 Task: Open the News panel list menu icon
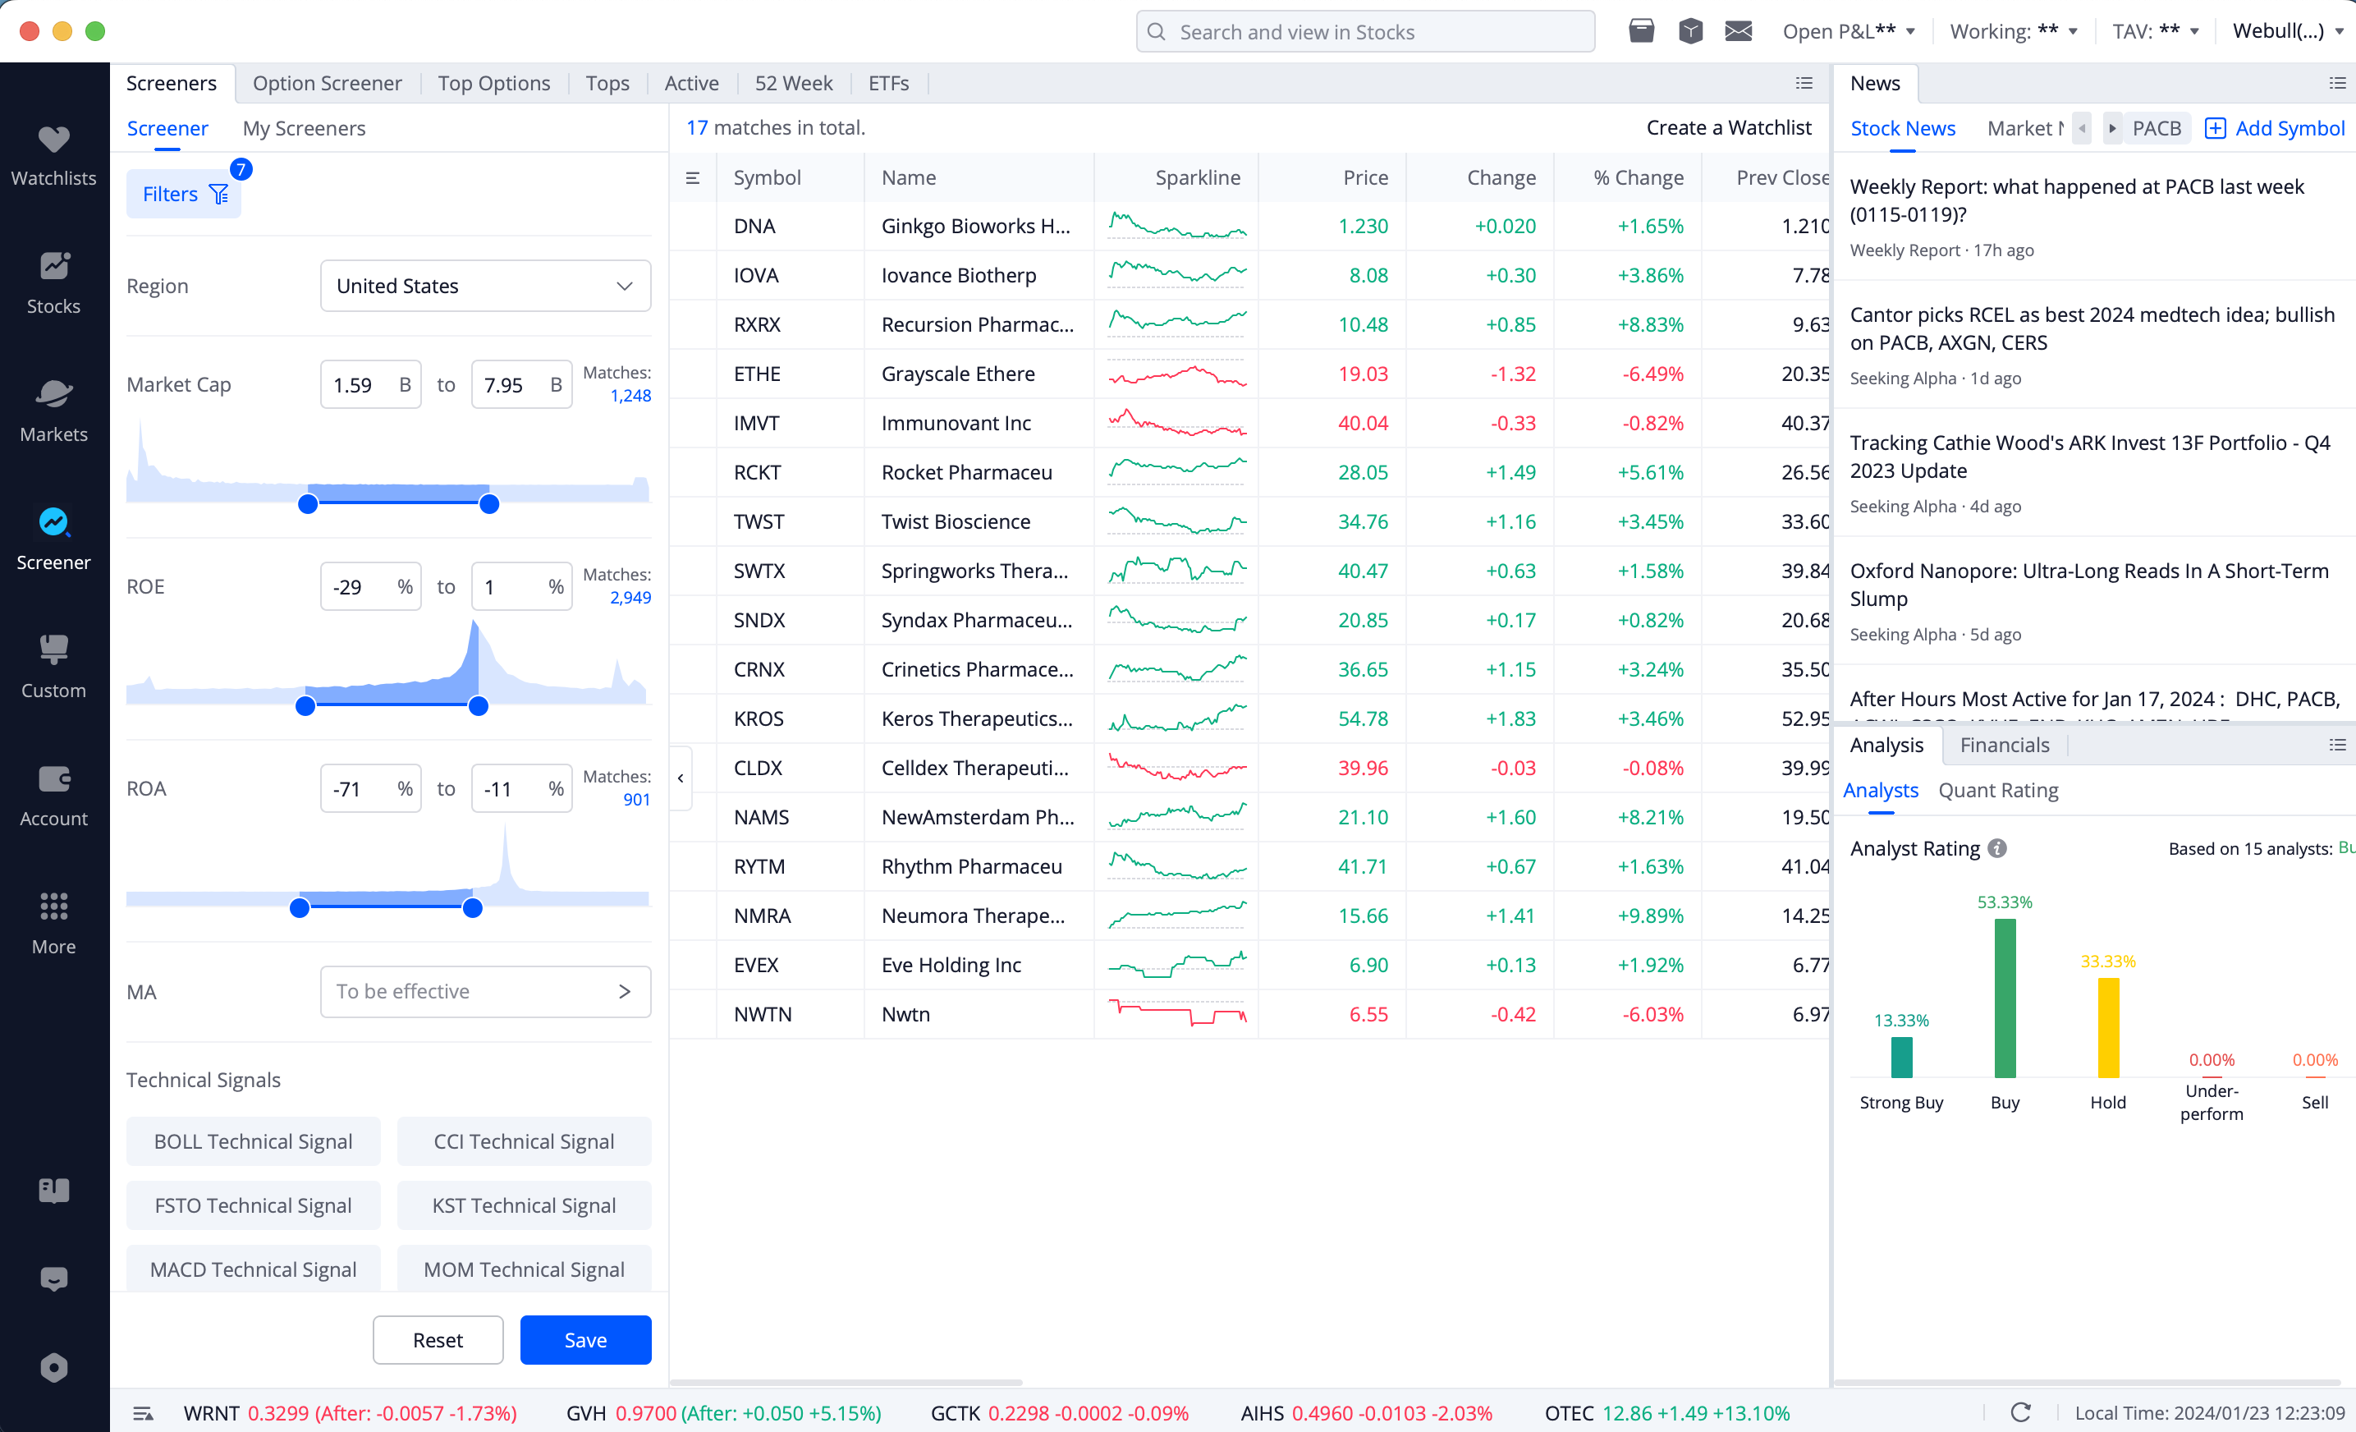[2338, 83]
